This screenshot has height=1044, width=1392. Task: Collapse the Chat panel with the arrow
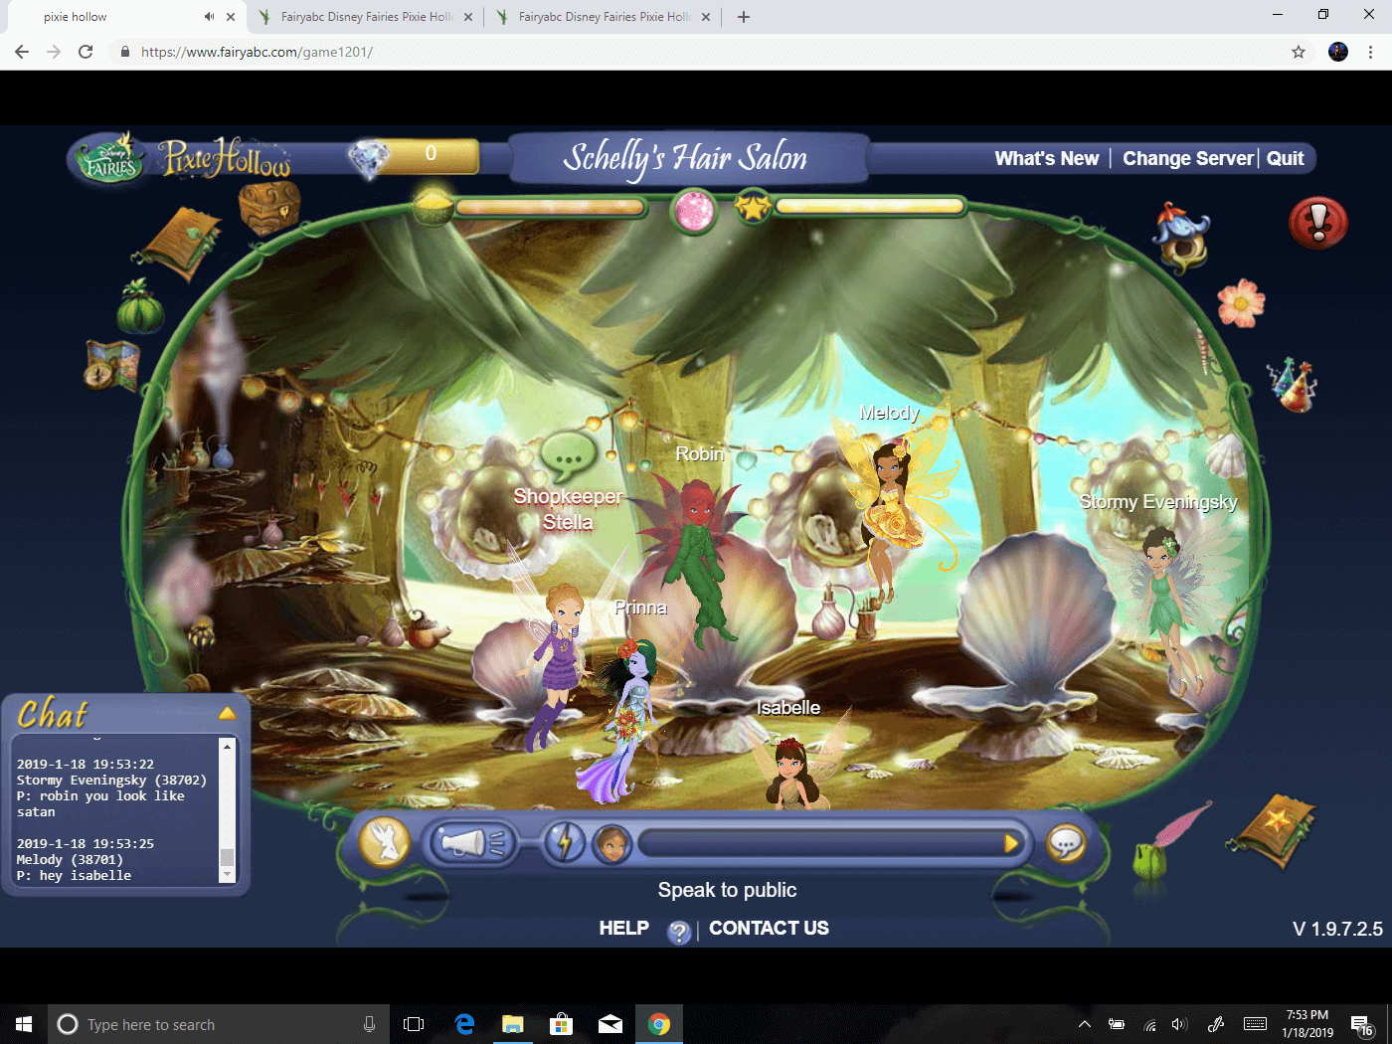coord(228,712)
